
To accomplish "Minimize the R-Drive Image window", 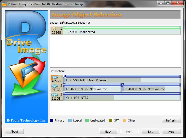I will tap(161, 3).
